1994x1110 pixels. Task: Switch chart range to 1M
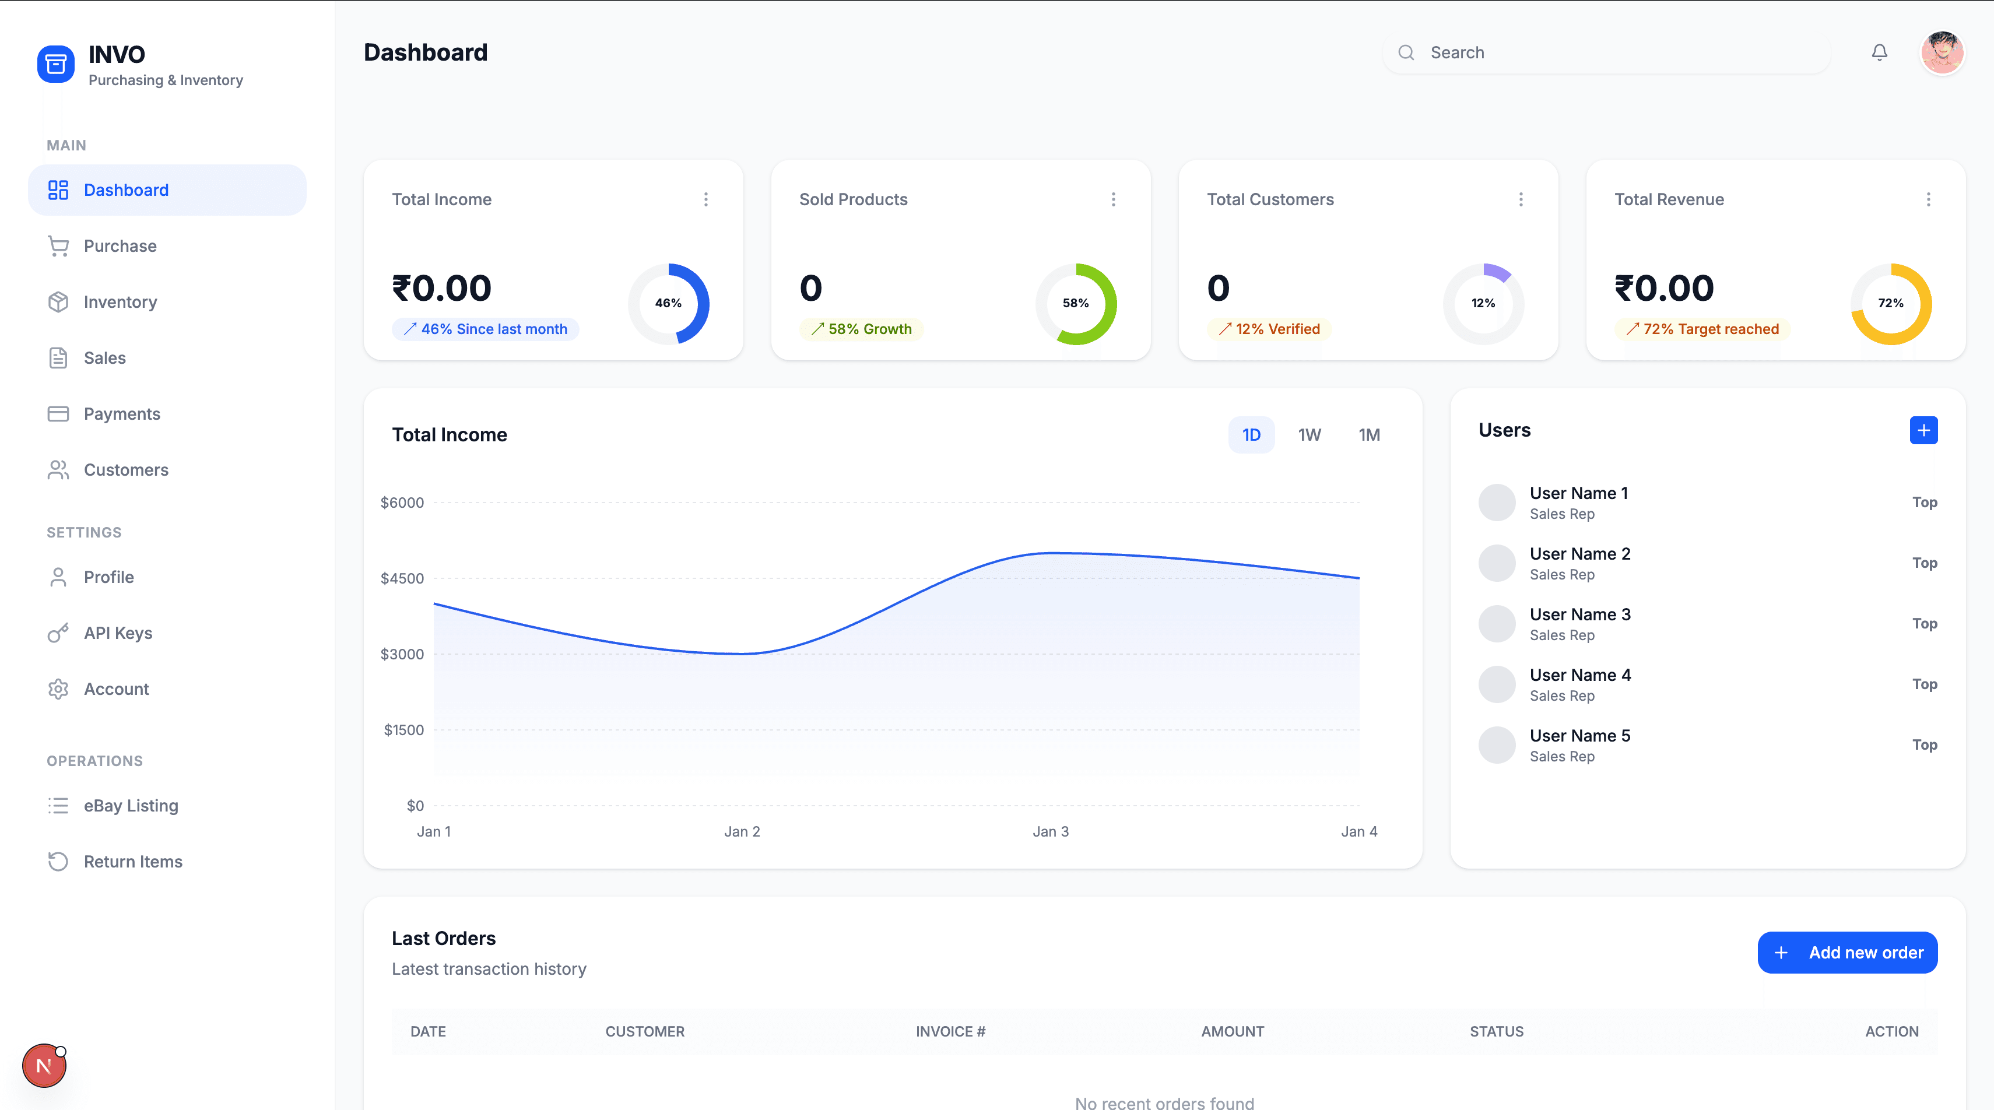(1370, 434)
